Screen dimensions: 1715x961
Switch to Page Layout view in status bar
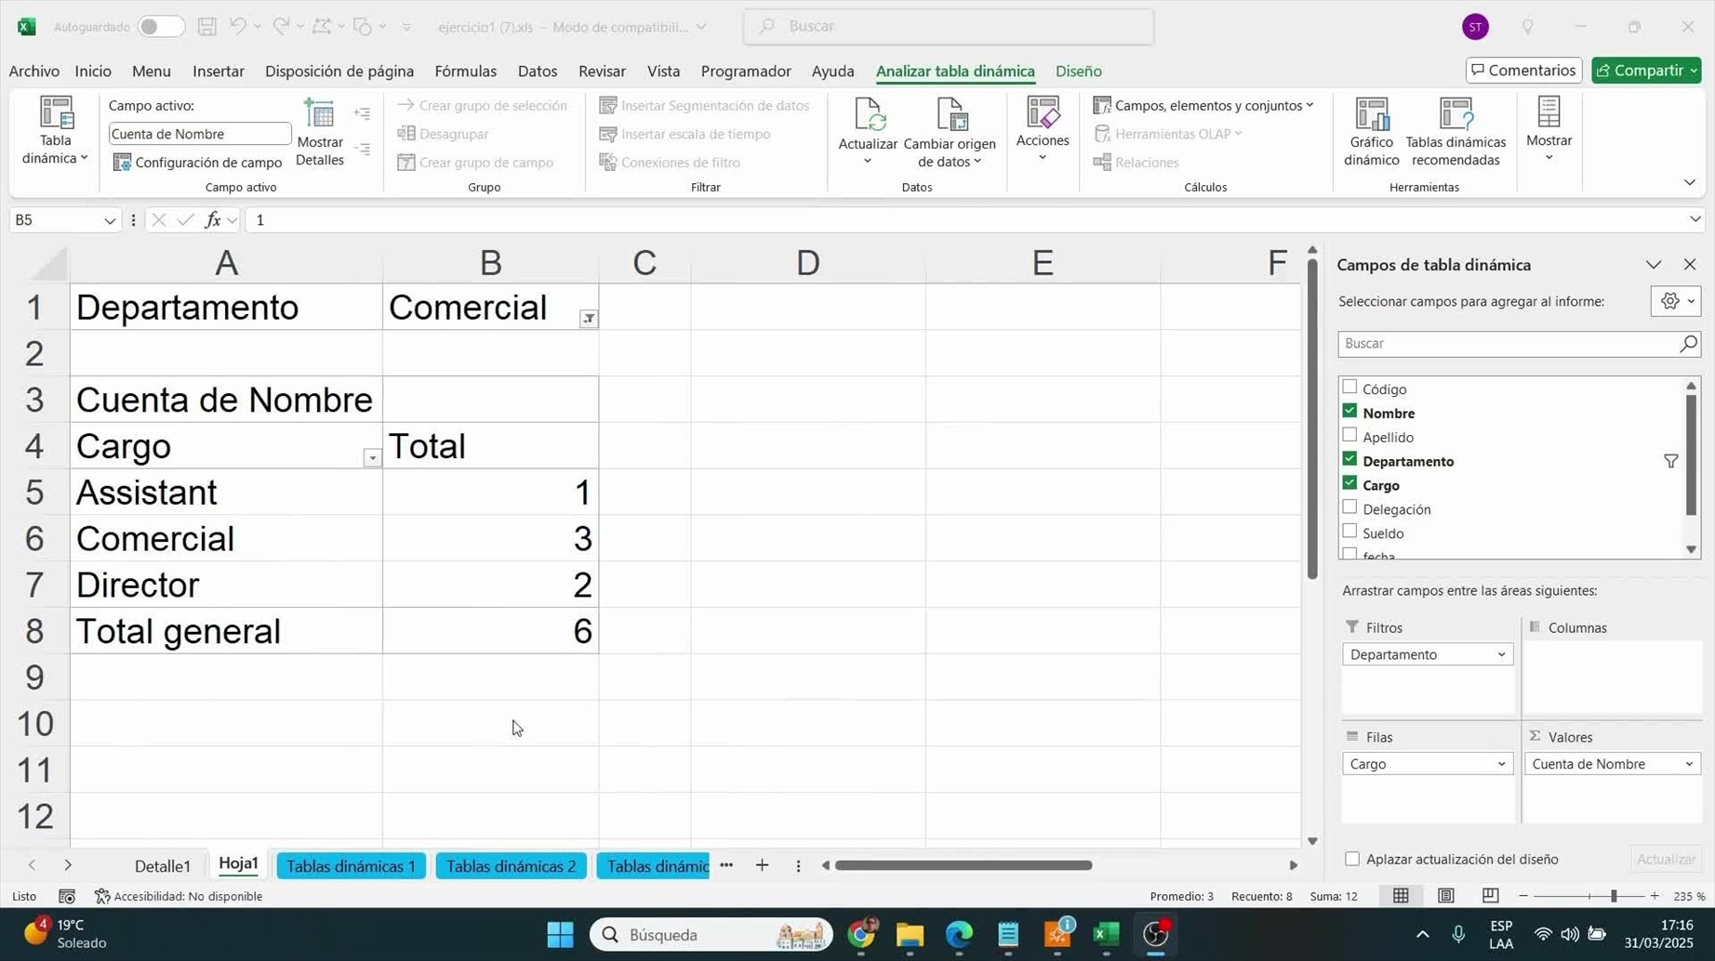click(x=1445, y=896)
